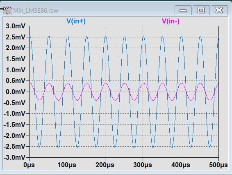Click the 0µs horizontal axis label
Viewport: 232px width, 175px height.
[29, 165]
